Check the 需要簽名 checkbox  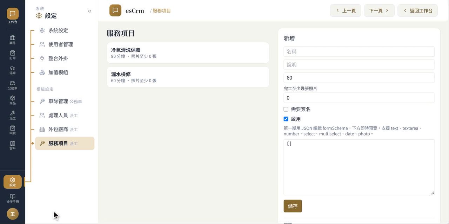(x=286, y=109)
